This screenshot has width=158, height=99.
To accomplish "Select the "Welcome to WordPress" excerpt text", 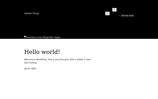I will 57,61.
